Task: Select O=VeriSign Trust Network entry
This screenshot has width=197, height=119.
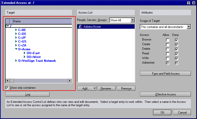Action: [x=37, y=61]
